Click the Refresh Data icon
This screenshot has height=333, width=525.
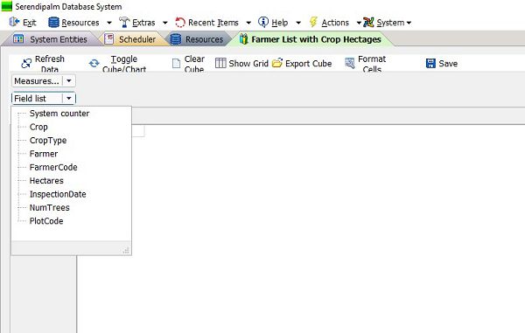click(26, 63)
